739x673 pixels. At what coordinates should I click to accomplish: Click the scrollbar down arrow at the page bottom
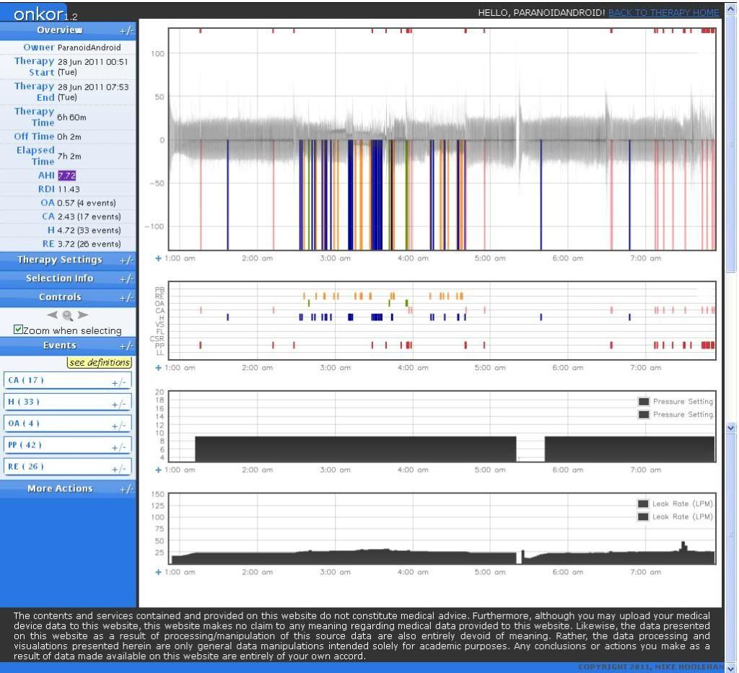pos(731,667)
